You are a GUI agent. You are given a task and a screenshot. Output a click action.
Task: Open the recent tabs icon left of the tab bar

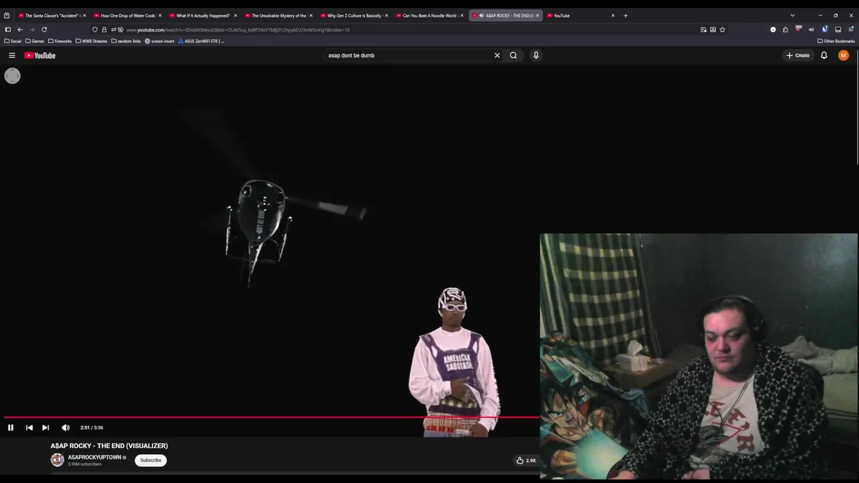point(7,15)
